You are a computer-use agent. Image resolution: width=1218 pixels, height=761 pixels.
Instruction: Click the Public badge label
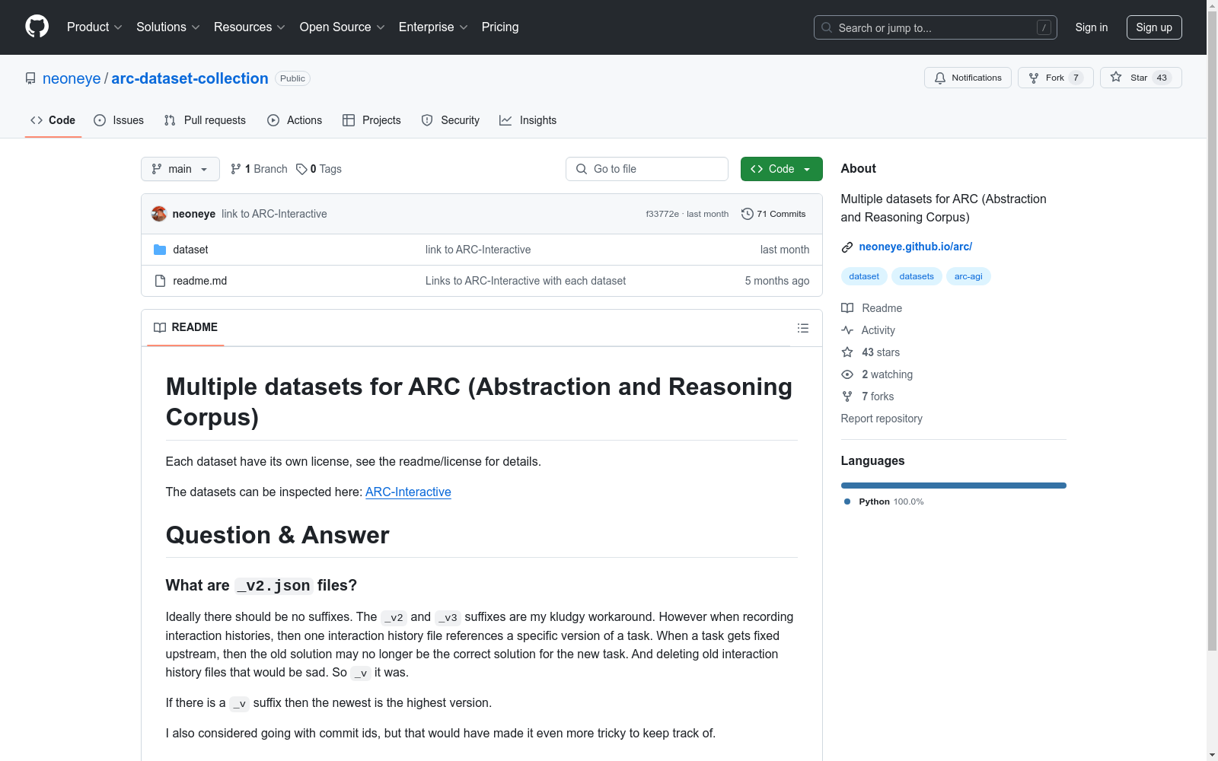pyautogui.click(x=292, y=78)
